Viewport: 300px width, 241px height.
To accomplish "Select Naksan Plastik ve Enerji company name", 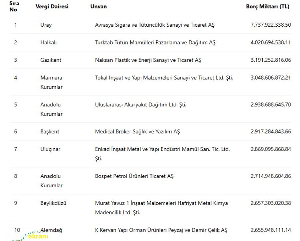I will 148,60.
